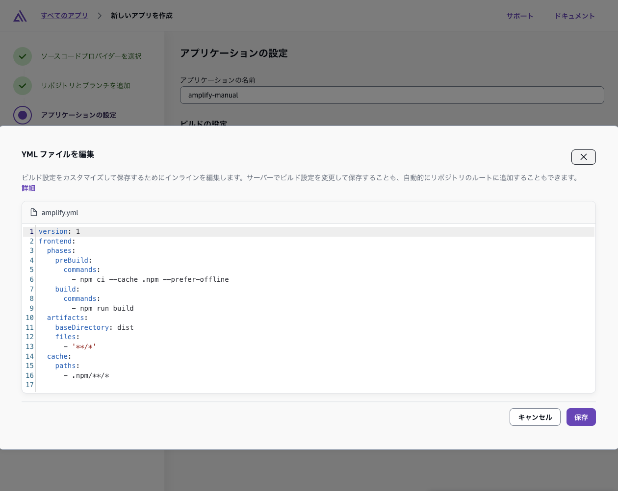The image size is (618, 491).
Task: Click active step icon for アプリケーションの設定
Action: pyautogui.click(x=23, y=115)
